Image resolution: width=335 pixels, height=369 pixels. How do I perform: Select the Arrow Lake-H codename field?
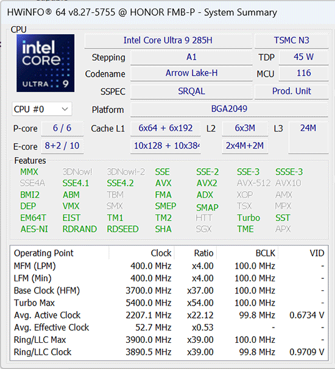pyautogui.click(x=191, y=73)
